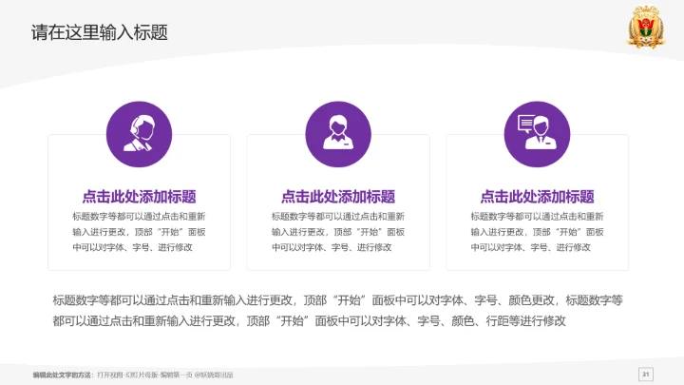Select the slide title 请在这里输入标题

pyautogui.click(x=100, y=32)
